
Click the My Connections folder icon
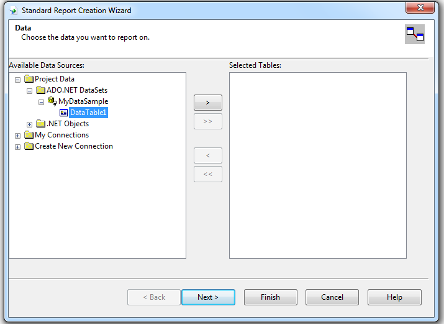tap(29, 135)
